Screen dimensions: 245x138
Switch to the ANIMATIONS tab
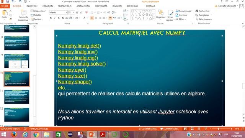(x=83, y=6)
